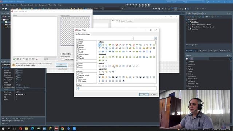Viewport: 233px width, 131px height.
Task: Click the delete (X) icon in image list toolbar
Action: pos(24,59)
